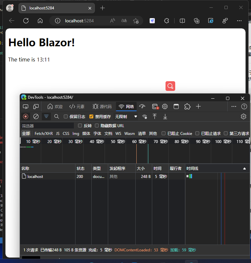Image resolution: width=251 pixels, height=263 pixels.
Task: Switch to the 源代码 tab
Action: coord(102,106)
